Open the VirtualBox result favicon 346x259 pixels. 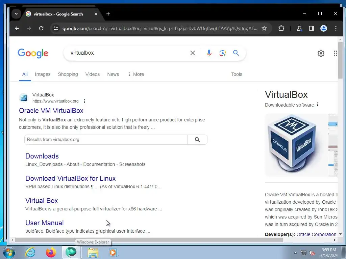click(x=24, y=97)
